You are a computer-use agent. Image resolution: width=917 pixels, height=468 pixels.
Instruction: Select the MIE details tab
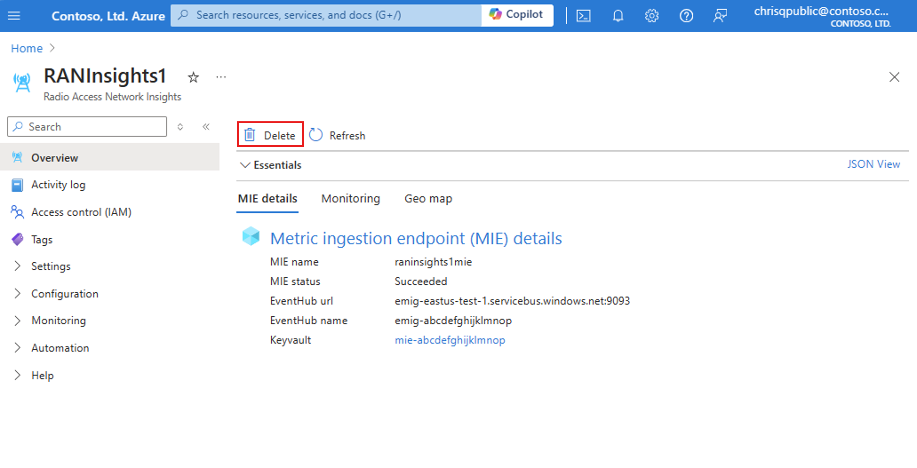point(268,198)
